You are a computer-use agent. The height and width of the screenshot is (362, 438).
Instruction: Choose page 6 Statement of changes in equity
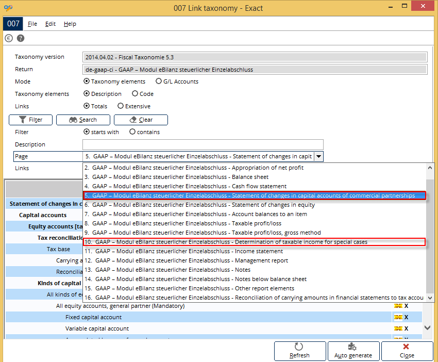[255, 205]
